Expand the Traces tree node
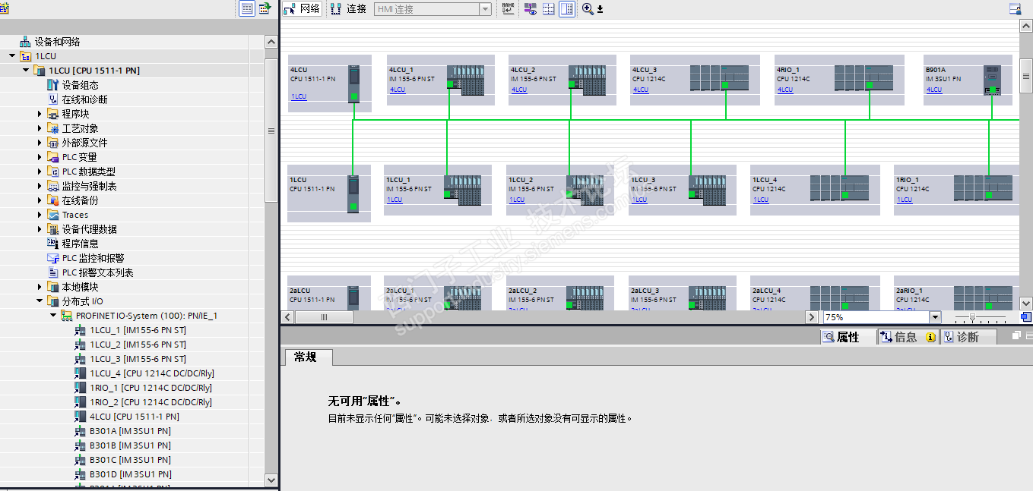This screenshot has height=491, width=1033. [40, 215]
